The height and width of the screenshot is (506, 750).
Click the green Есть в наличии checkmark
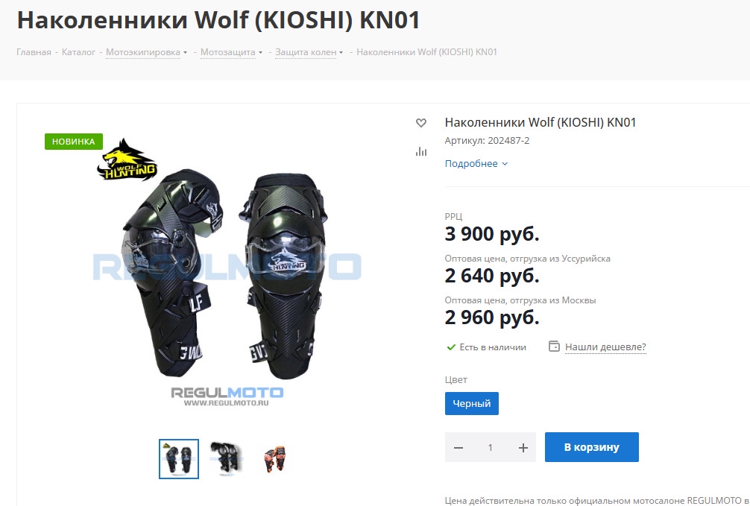click(450, 347)
